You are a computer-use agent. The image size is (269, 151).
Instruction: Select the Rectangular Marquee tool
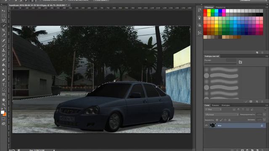pyautogui.click(x=3, y=16)
